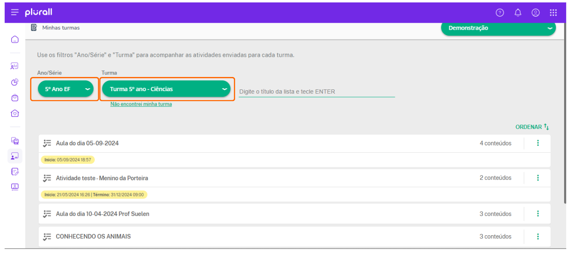Click the Início 21/05/2024 Término 31/12/2024 badge
571x255 pixels.
click(x=94, y=194)
